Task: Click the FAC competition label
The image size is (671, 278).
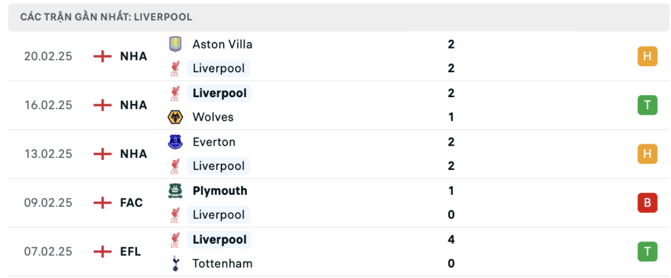Action: [x=132, y=203]
